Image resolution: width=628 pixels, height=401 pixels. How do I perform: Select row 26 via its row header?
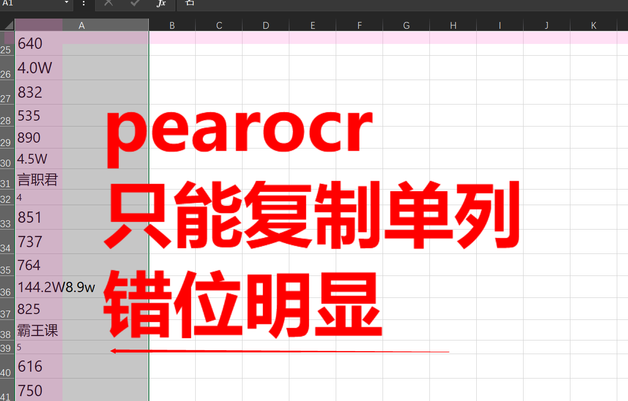(7, 68)
